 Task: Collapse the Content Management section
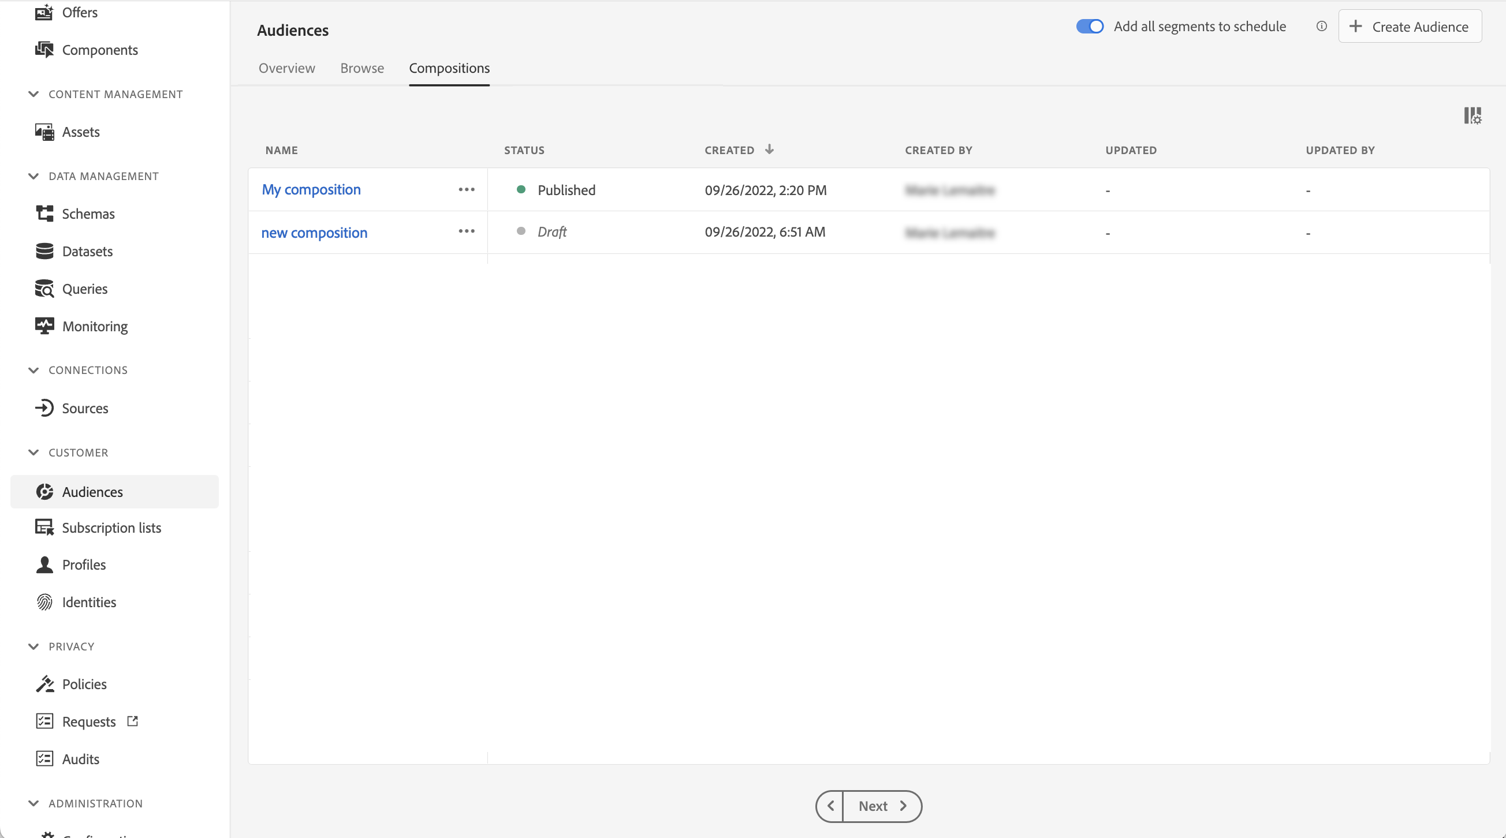pos(33,94)
